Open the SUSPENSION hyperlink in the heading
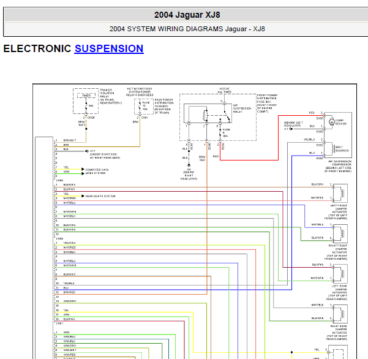 (x=109, y=48)
